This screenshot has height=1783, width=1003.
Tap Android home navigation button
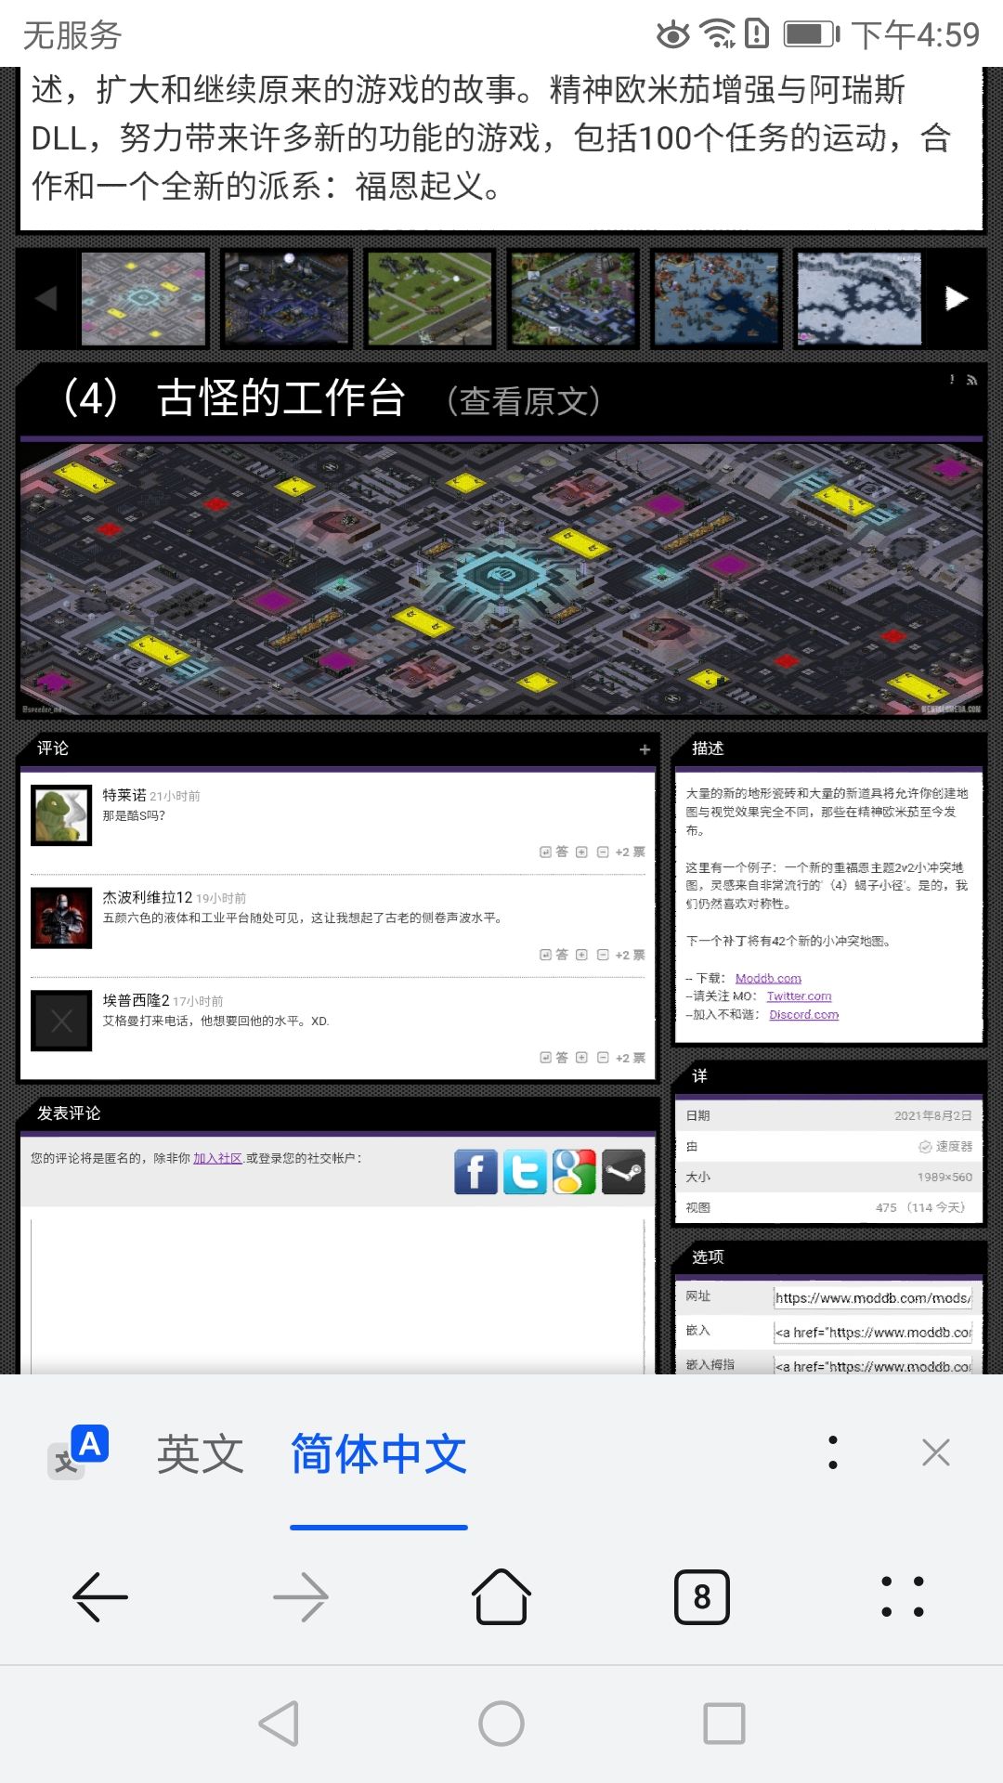[501, 1724]
